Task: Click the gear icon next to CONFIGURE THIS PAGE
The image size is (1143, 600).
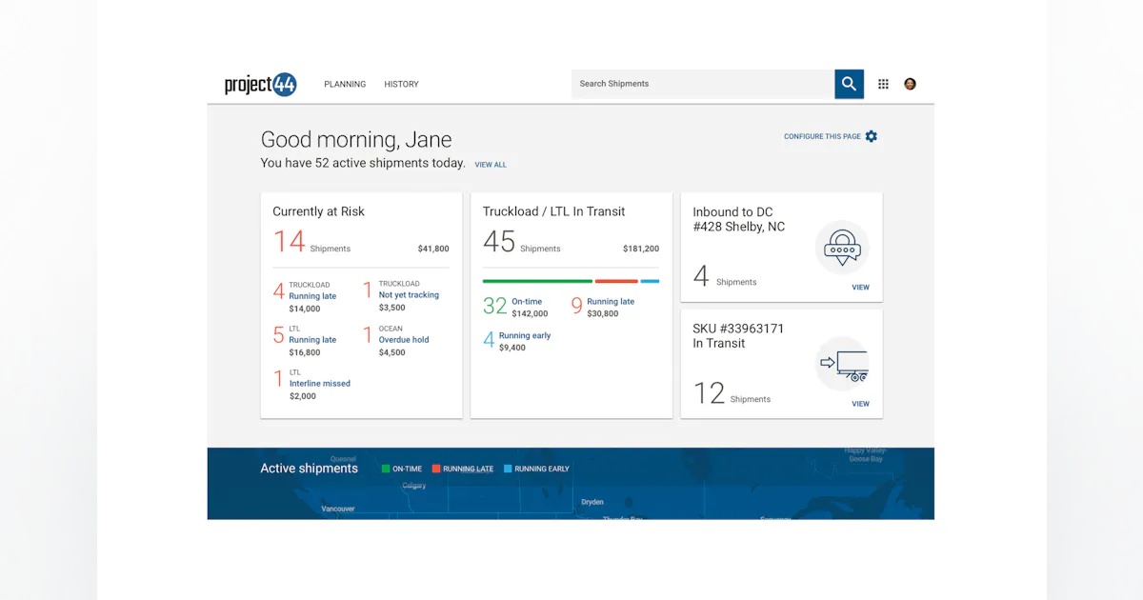Action: pos(870,136)
